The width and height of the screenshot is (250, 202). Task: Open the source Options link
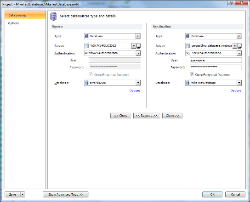pyautogui.click(x=135, y=90)
